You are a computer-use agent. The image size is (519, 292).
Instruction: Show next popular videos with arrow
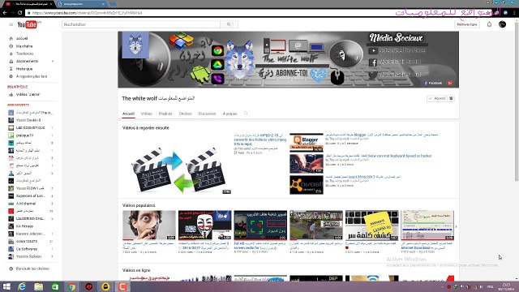[x=456, y=227]
